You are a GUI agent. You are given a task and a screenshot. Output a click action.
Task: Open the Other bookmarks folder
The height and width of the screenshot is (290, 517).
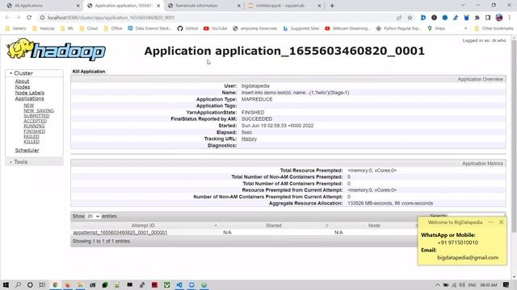pos(494,29)
